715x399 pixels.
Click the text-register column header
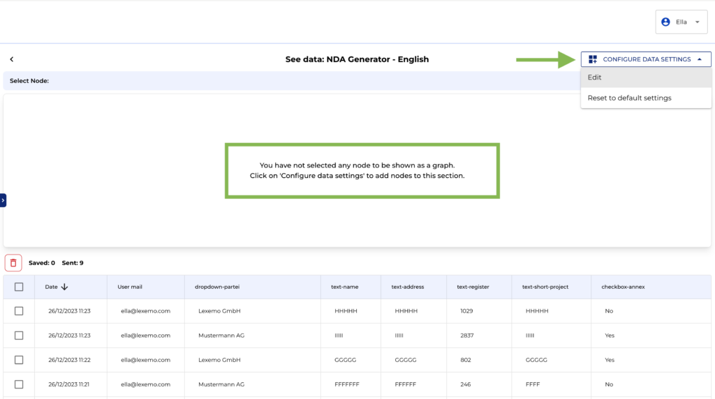(473, 287)
